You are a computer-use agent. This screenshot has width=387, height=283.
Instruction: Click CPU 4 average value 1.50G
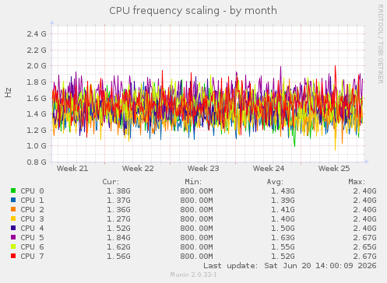(283, 229)
